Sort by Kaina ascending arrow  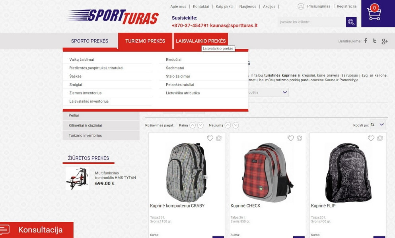[x=193, y=125]
